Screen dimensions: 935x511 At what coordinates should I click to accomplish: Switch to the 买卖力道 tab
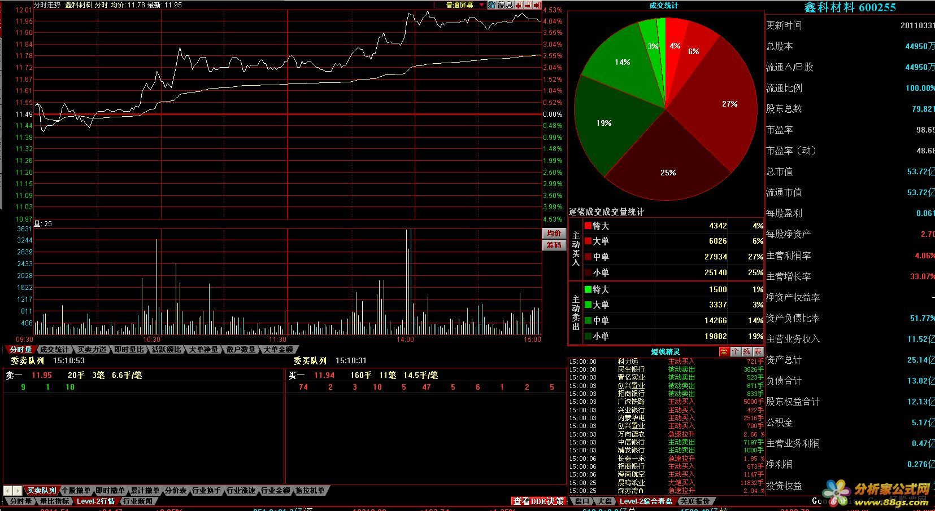click(92, 350)
